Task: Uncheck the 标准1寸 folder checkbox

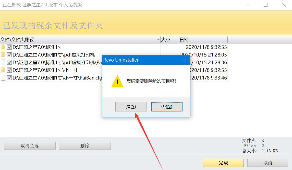Action: [x=9, y=47]
